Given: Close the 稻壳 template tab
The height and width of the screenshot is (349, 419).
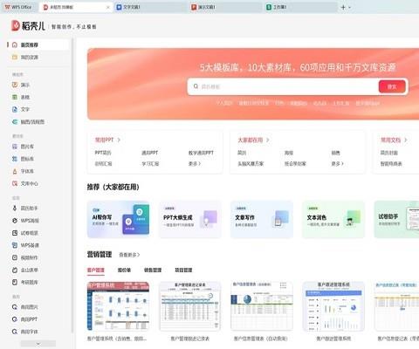Looking at the screenshot, I should (x=108, y=7).
